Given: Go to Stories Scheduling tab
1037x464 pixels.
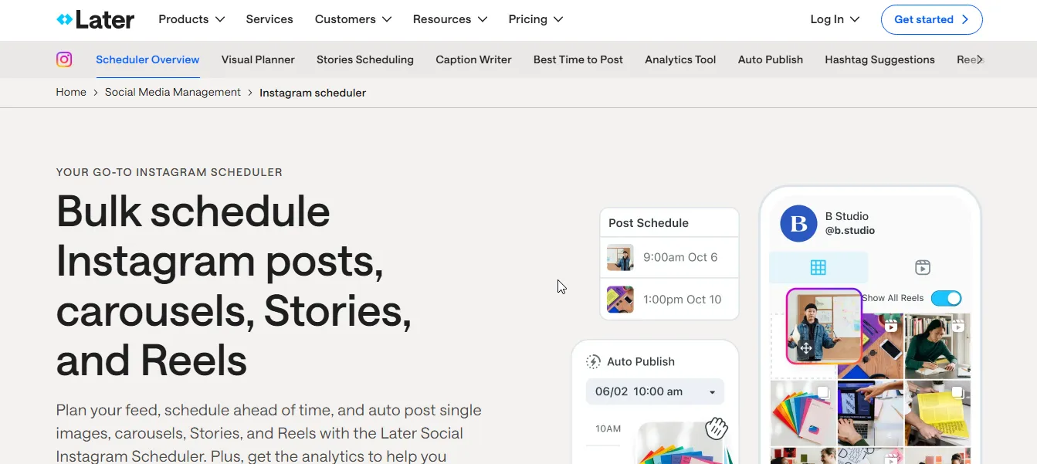Looking at the screenshot, I should pyautogui.click(x=365, y=59).
